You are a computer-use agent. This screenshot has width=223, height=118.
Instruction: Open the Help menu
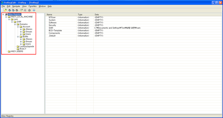pyautogui.click(x=50, y=6)
